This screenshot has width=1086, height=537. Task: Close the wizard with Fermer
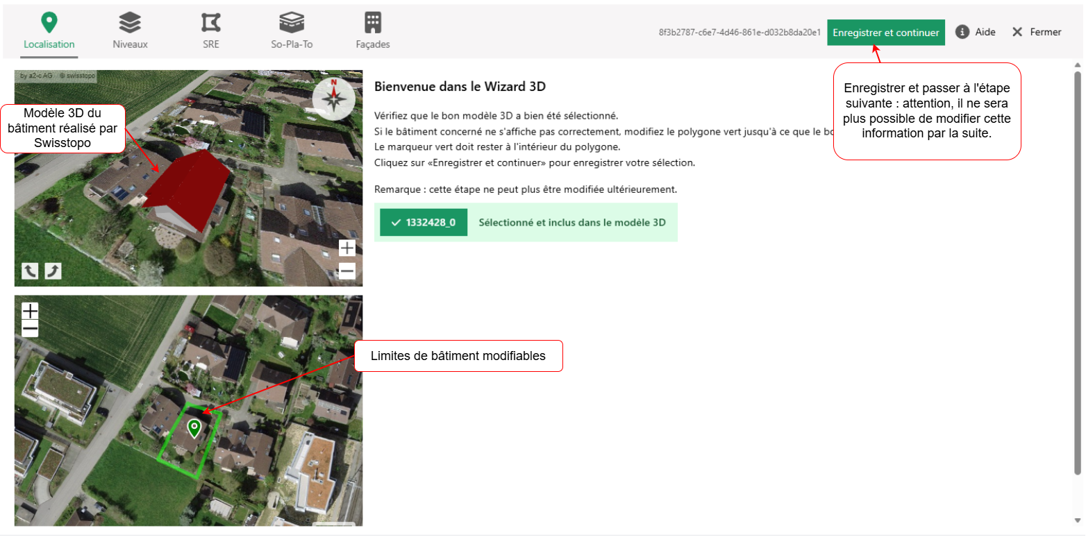coord(1037,32)
